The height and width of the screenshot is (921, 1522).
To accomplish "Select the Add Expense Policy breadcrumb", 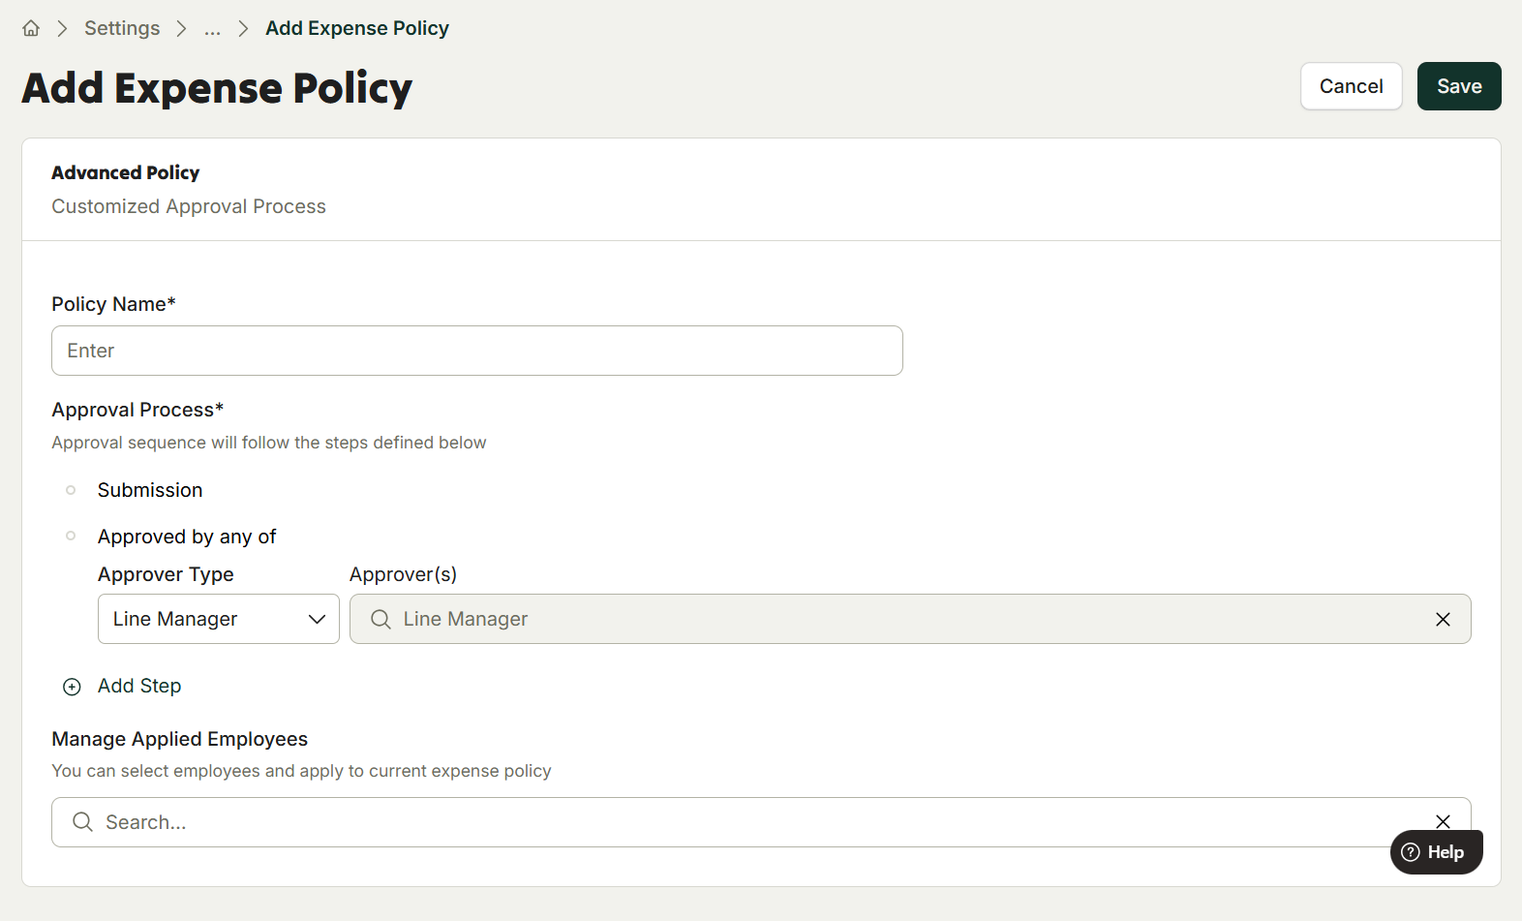I will coord(357,28).
